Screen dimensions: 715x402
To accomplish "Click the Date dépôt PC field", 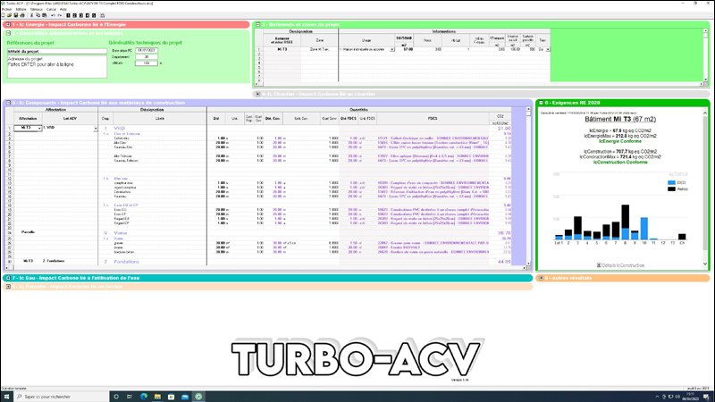I will 147,51.
